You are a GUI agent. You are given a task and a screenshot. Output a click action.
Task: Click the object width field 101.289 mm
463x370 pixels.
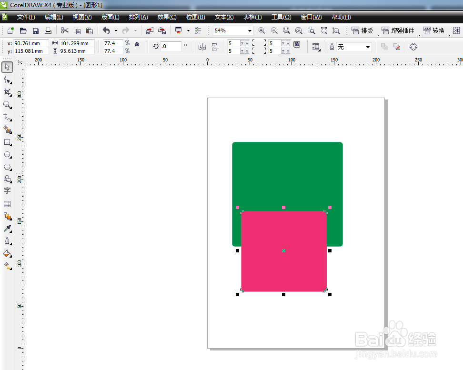tap(77, 43)
